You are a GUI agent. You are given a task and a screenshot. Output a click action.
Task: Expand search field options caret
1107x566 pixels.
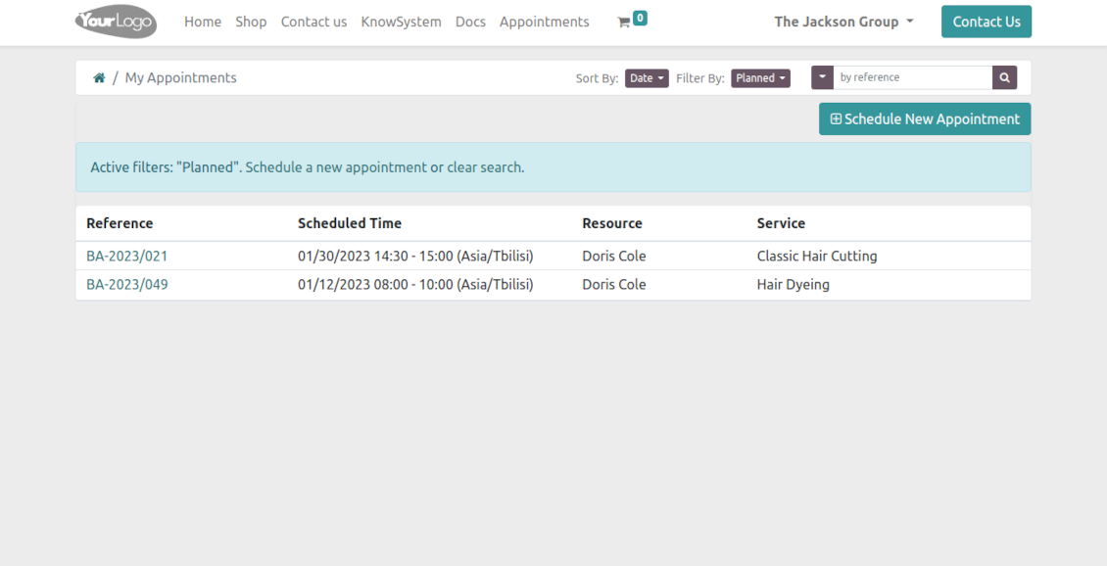coord(822,77)
